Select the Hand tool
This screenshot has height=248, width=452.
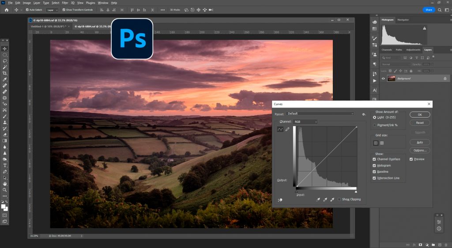click(4, 184)
